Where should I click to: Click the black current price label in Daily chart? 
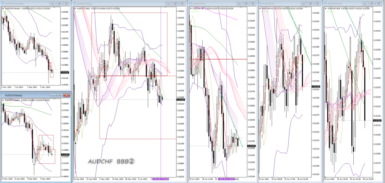[x=181, y=100]
